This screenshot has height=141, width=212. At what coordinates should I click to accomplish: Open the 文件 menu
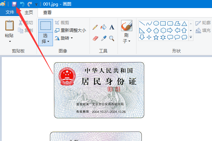(10, 12)
